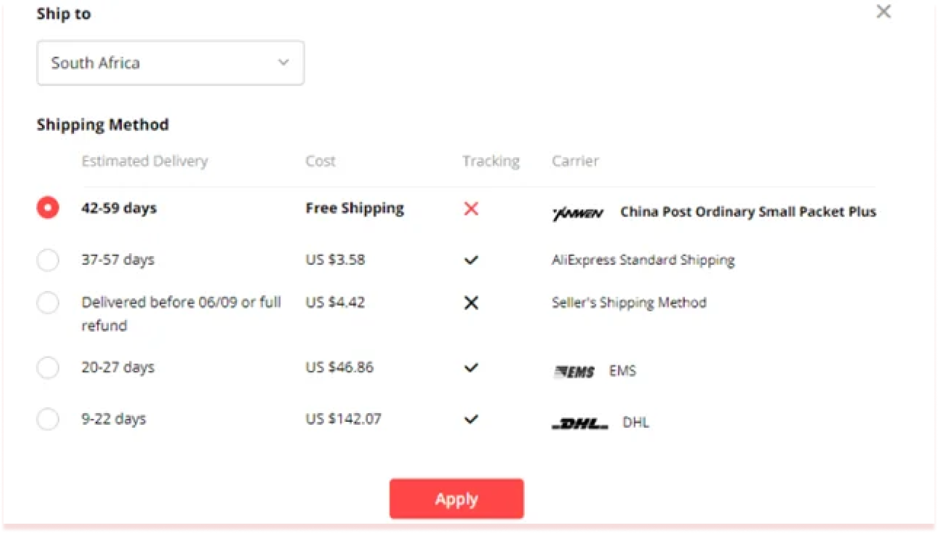Screen dimensions: 938x533
Task: Click the DHL carrier logo icon
Action: (x=578, y=422)
